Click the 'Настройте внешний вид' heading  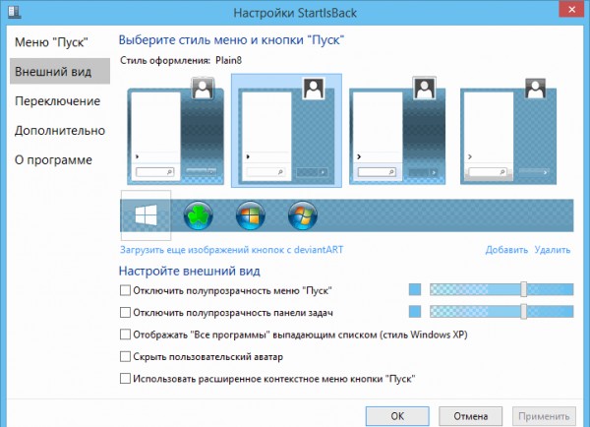189,271
